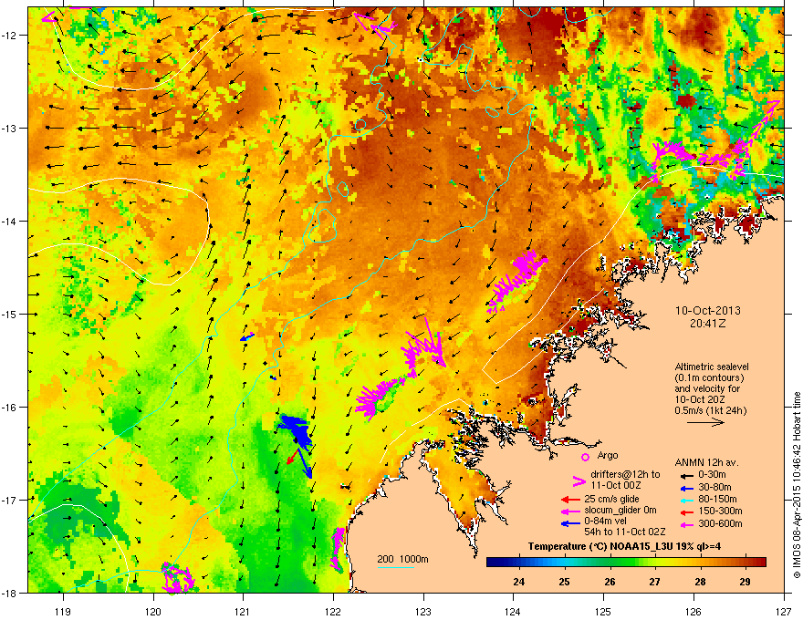Click the latitude axis label -15

10,314
